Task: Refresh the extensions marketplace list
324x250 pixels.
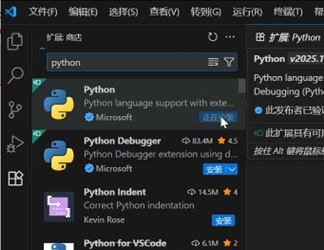Action: coord(213,37)
